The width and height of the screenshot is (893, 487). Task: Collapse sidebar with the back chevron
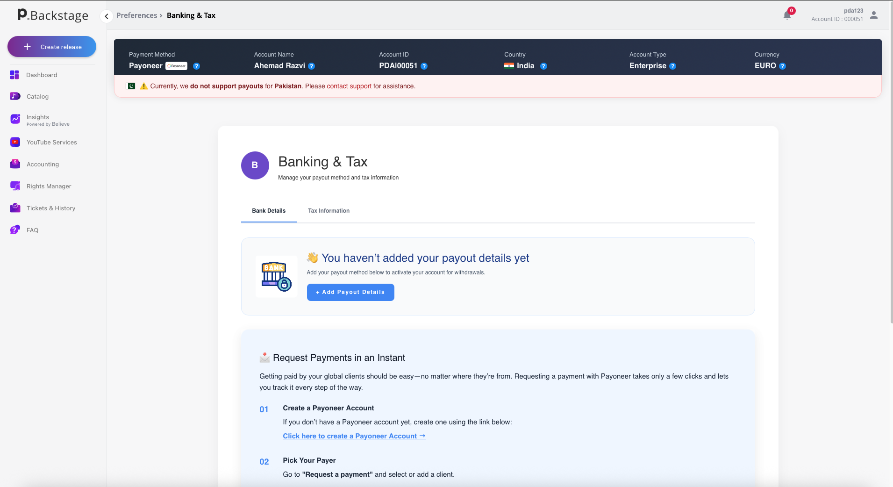107,16
